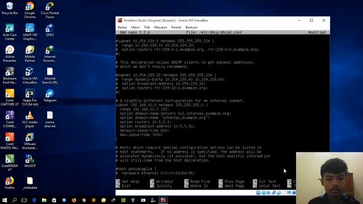This screenshot has width=363, height=204.
Task: Open Corel PHOTO-PAINT desktop shortcut
Action: tap(10, 141)
